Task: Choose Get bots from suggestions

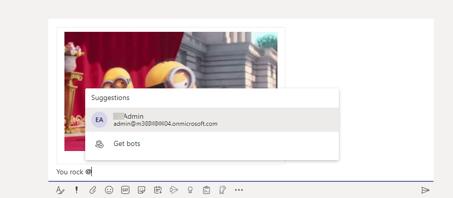Action: click(212, 143)
